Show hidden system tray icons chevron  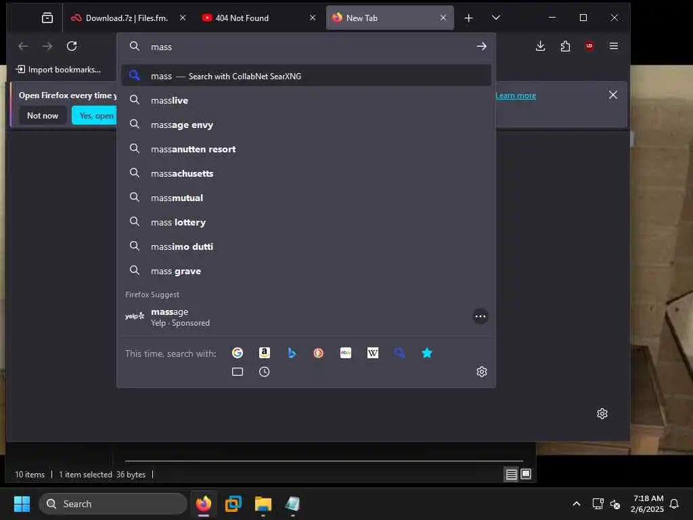pos(577,504)
